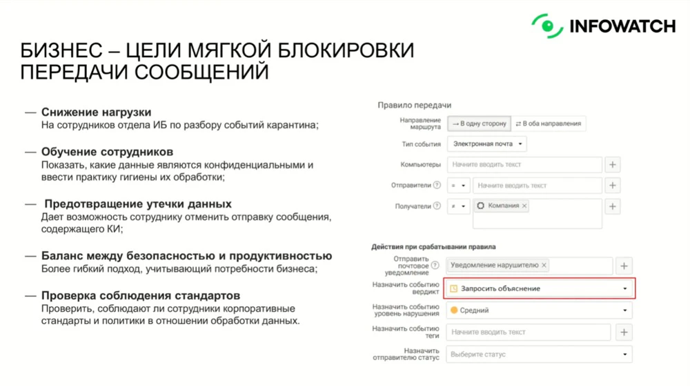690x389 pixels.
Task: Click the InfoWatch logo
Action: [x=603, y=26]
